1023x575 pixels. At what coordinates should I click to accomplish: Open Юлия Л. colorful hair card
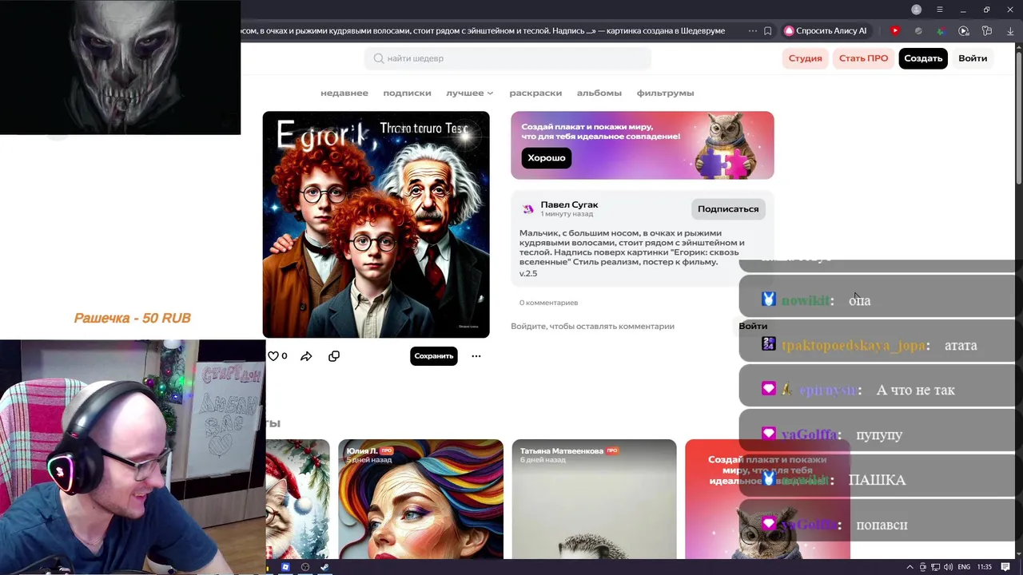420,499
